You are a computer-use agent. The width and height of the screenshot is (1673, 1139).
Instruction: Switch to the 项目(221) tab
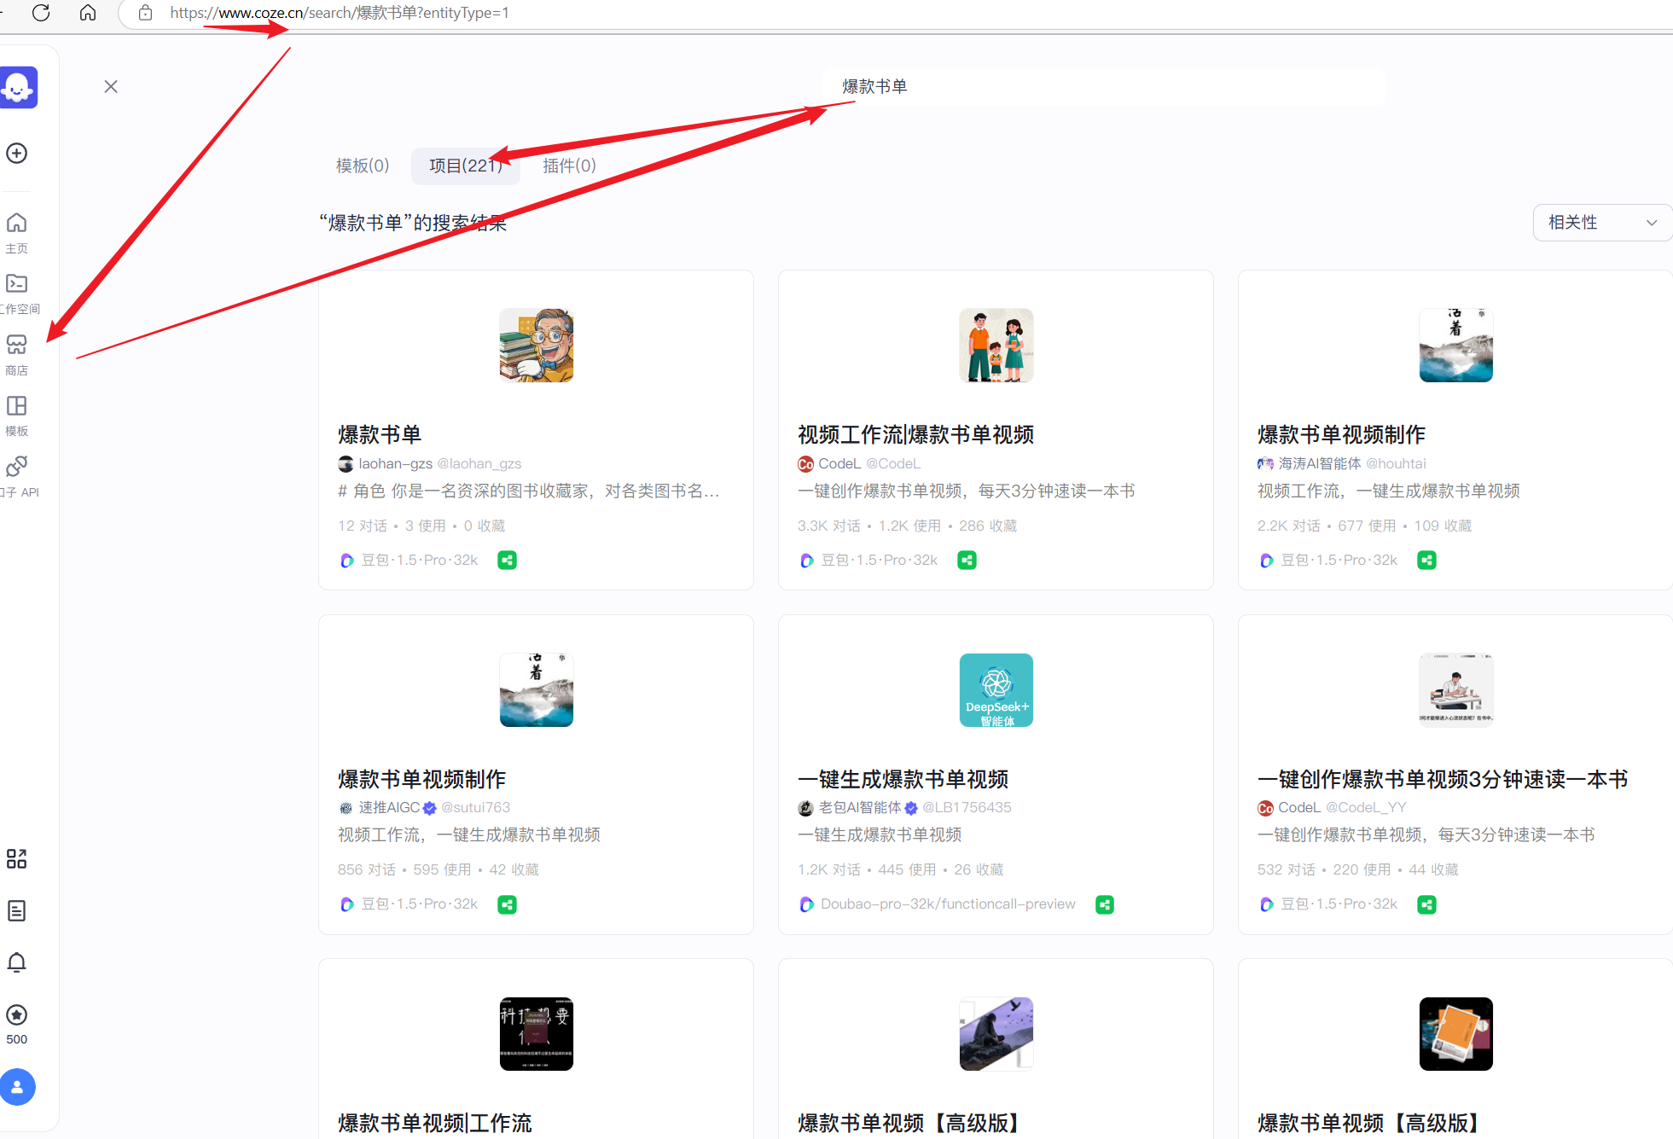(466, 166)
